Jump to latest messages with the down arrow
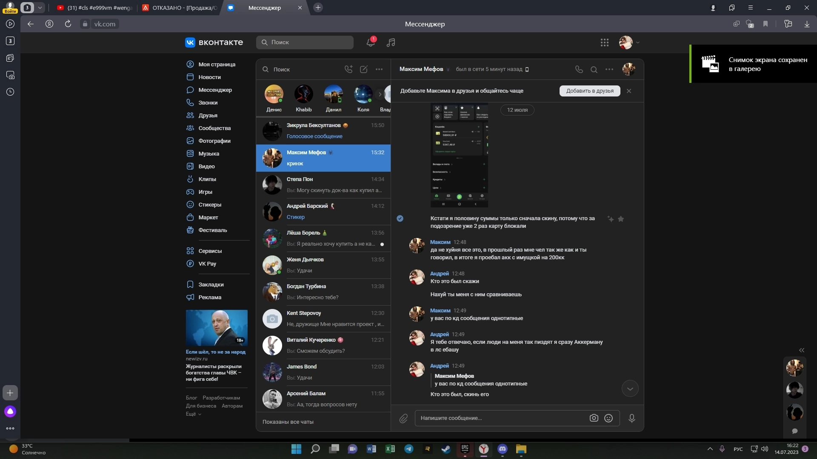This screenshot has width=817, height=459. [630, 389]
